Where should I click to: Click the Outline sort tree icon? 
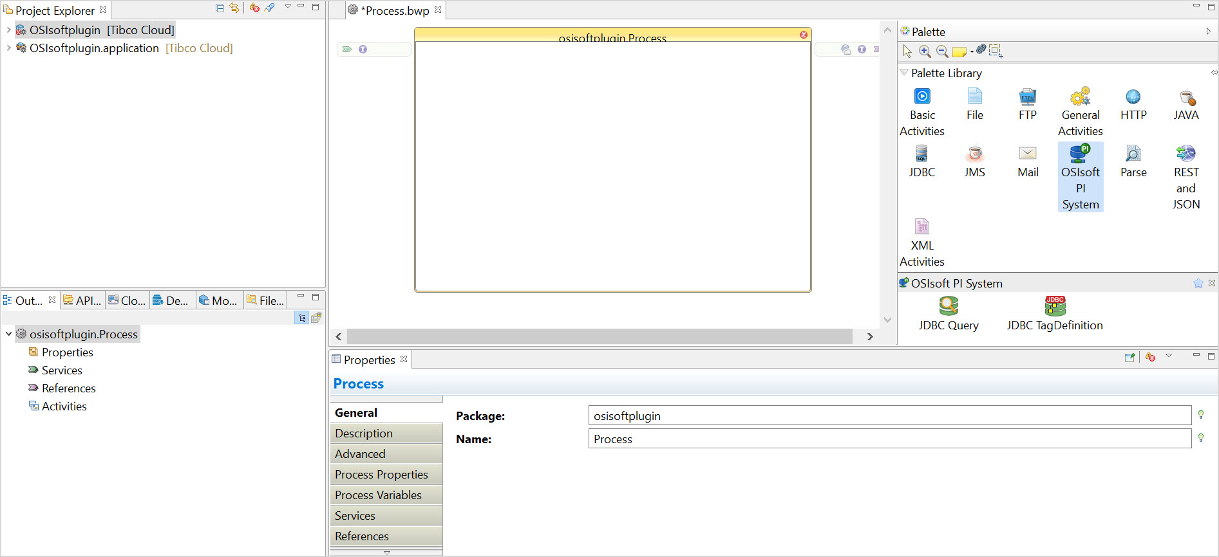pyautogui.click(x=302, y=318)
